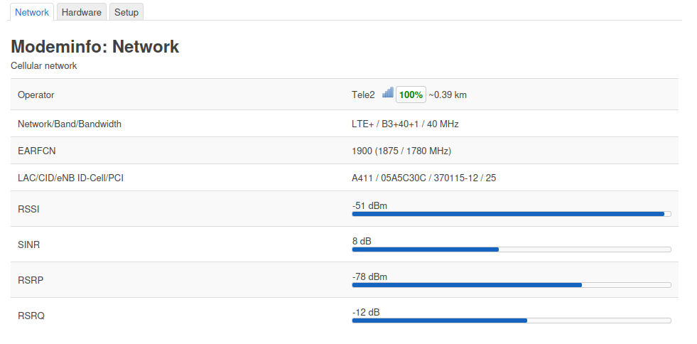Click the -78 dBm RSRP reading

click(x=369, y=277)
